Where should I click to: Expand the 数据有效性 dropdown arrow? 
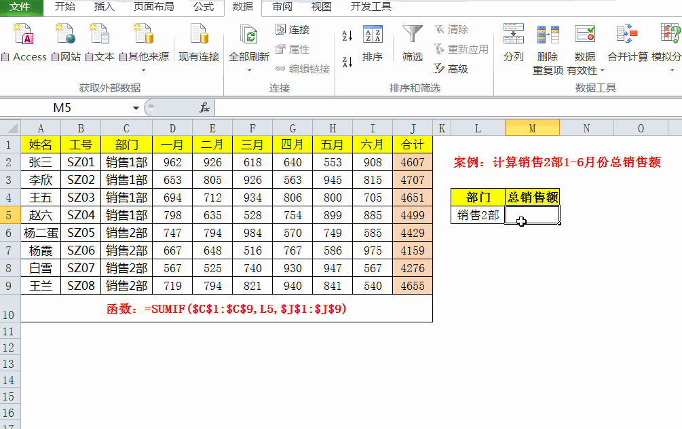pos(603,70)
